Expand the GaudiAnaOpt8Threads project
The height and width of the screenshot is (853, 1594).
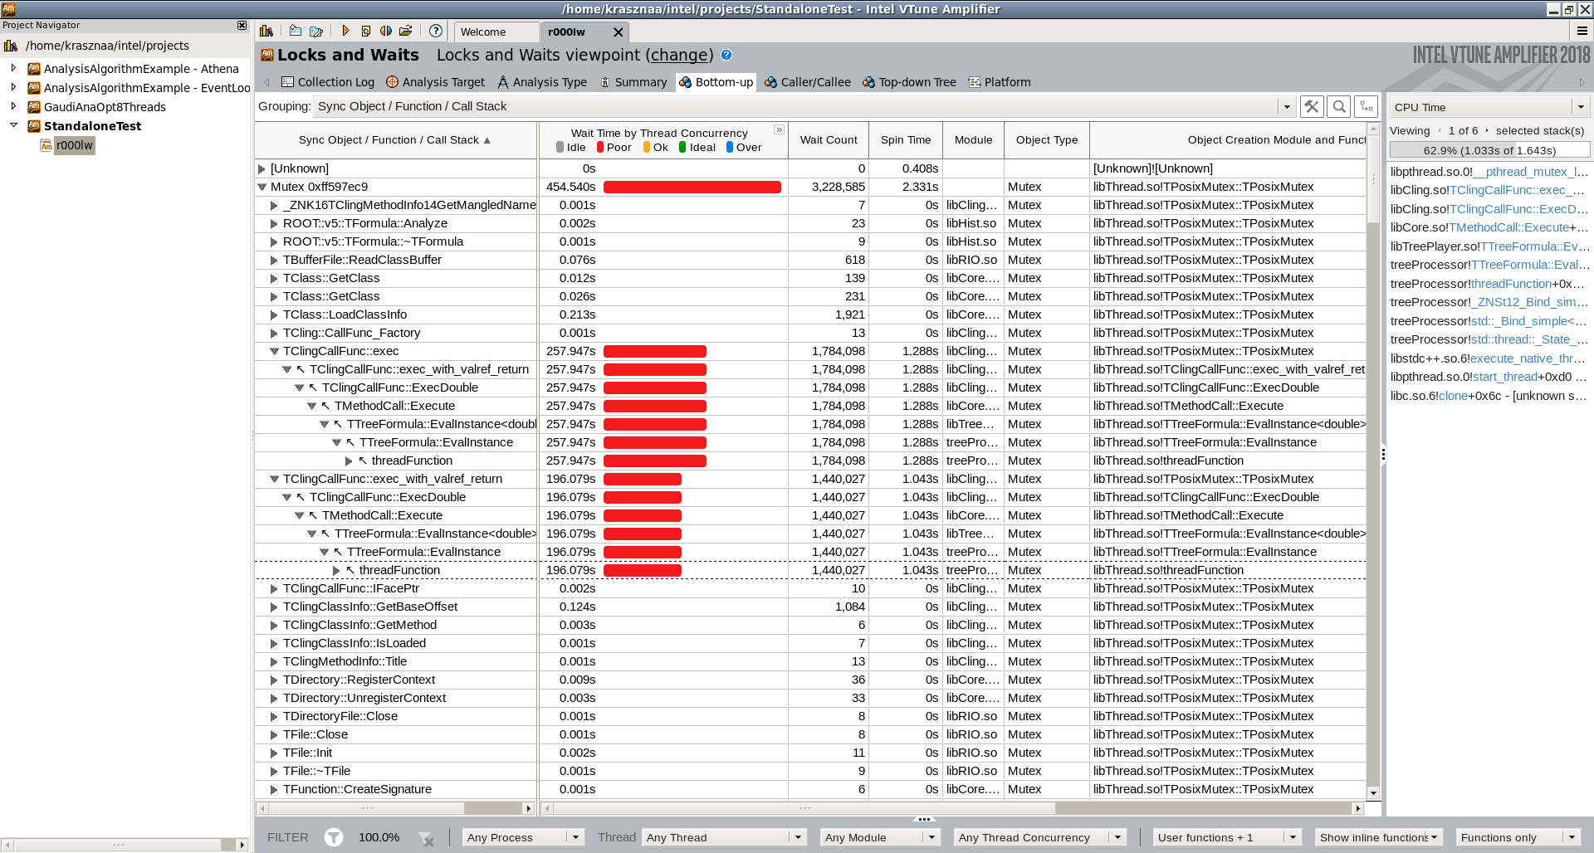pos(13,106)
